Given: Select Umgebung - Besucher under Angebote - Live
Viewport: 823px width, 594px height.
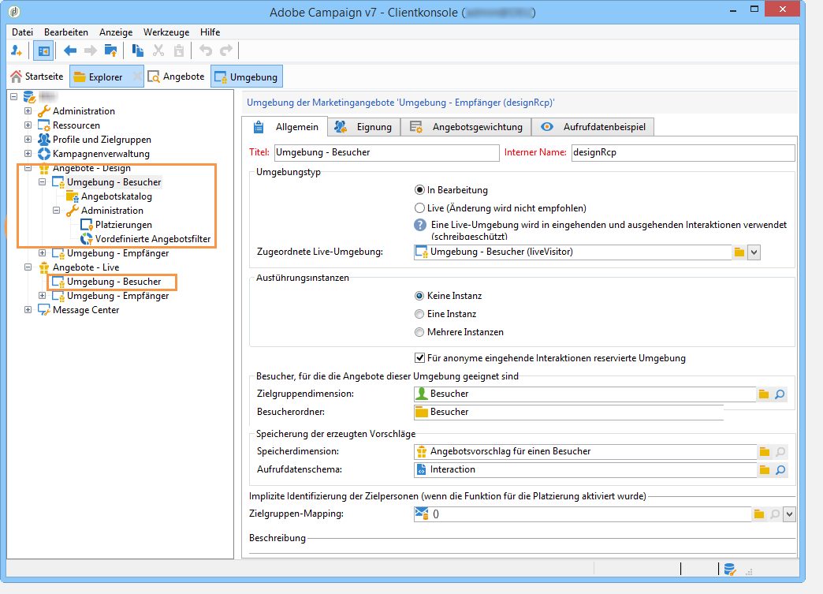Looking at the screenshot, I should pyautogui.click(x=114, y=281).
